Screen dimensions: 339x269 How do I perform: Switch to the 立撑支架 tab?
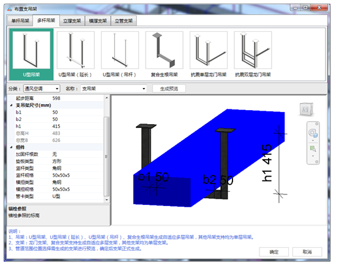click(x=72, y=21)
